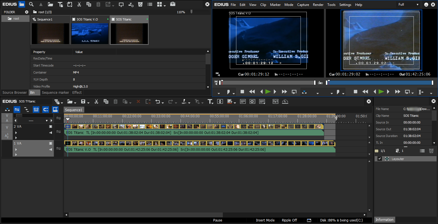
Task: Select the SOS Titanic V.O bin thumbnail
Action: 90,30
